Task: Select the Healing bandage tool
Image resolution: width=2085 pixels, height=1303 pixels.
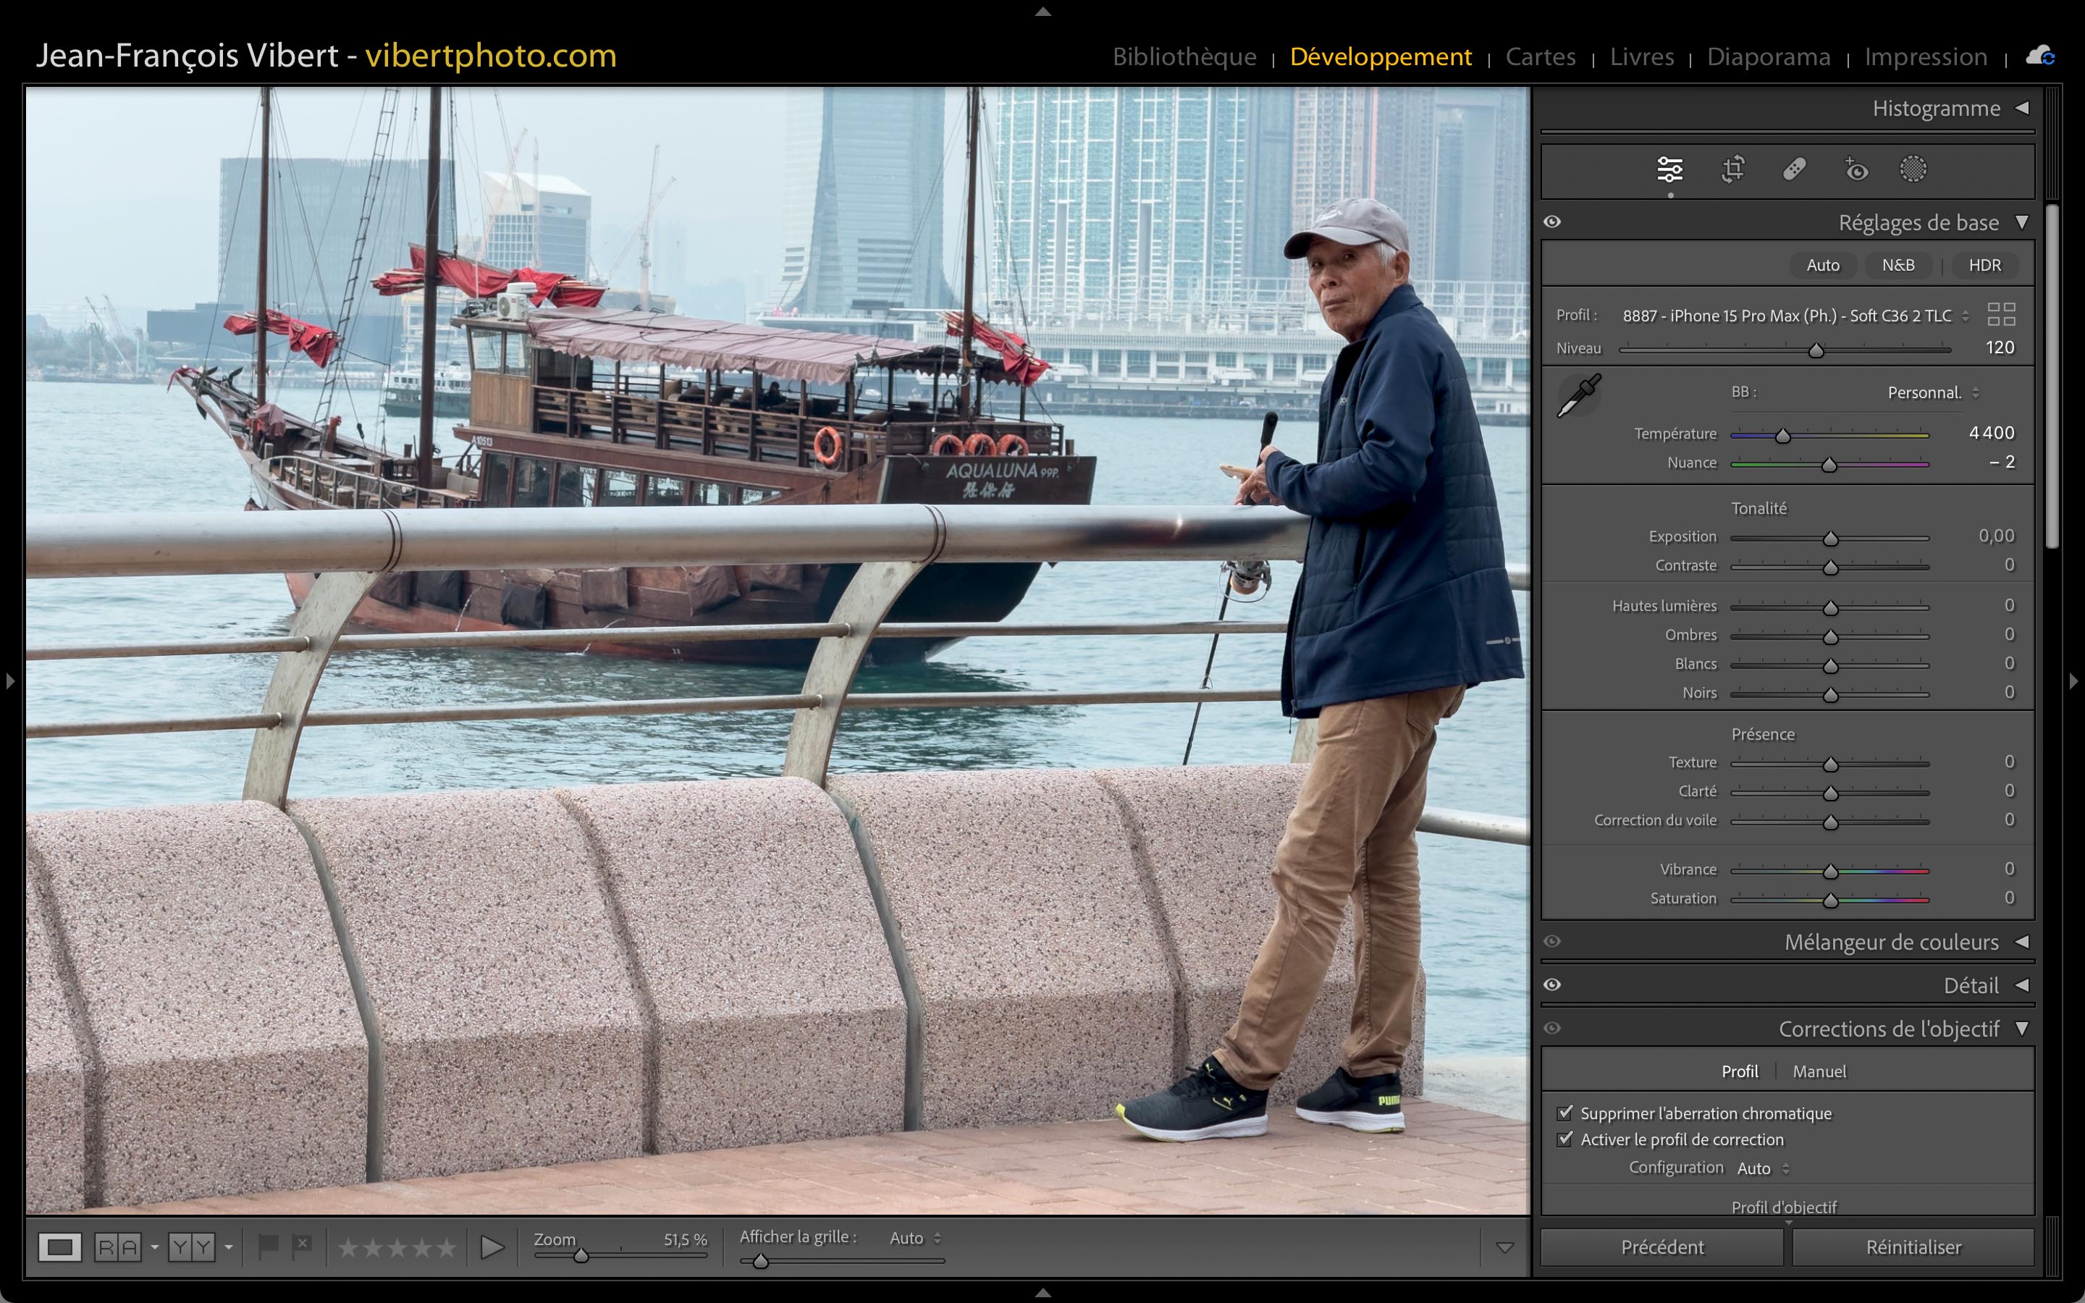Action: tap(1795, 169)
